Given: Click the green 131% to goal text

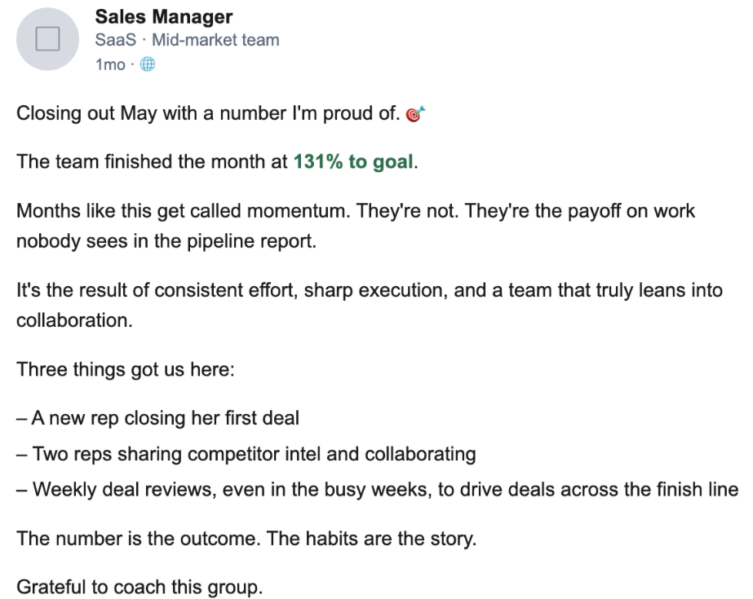Looking at the screenshot, I should (x=353, y=161).
